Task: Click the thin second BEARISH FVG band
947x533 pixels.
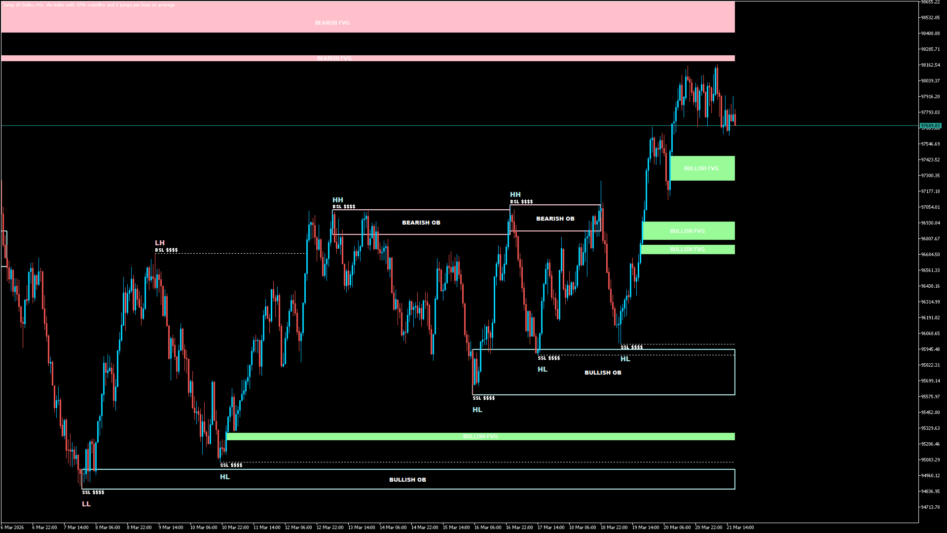Action: [x=334, y=58]
